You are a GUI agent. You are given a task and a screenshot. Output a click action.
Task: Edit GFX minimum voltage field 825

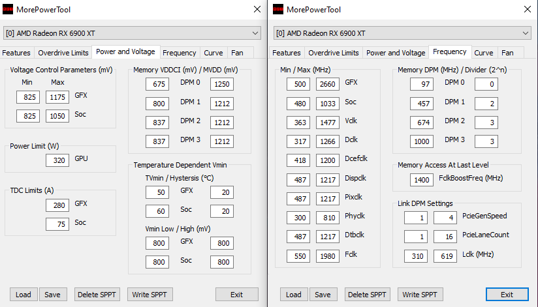28,97
